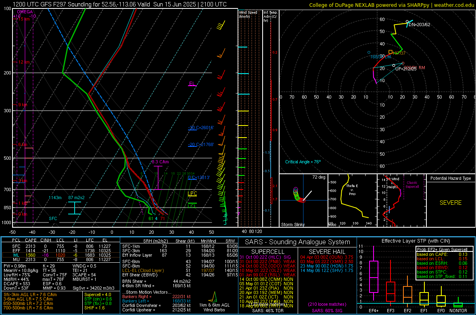Click the Eff Shear (EBWD) row
Viewport: 476px width, 315px height.
pos(180,275)
